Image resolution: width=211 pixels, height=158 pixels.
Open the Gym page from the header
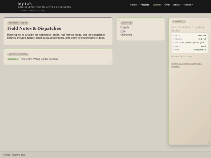[167, 5]
